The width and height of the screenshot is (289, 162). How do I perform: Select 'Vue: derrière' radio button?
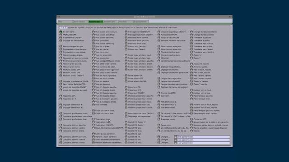pyautogui.click(x=93, y=105)
